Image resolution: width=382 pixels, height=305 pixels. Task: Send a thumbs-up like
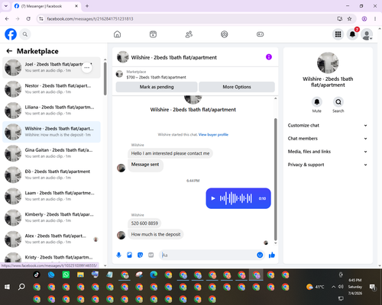click(x=272, y=255)
